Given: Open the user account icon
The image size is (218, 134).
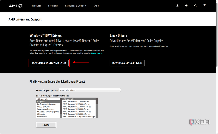Looking at the screenshot, I should click(177, 6).
